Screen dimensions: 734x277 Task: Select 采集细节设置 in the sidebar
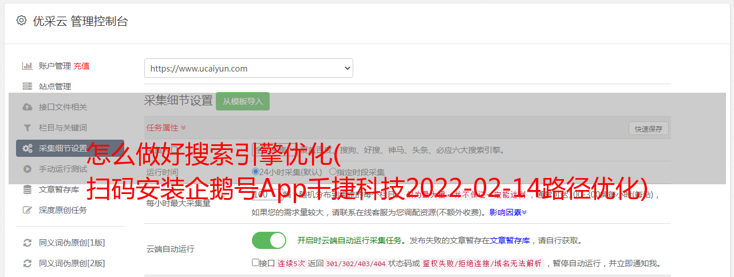(x=70, y=148)
